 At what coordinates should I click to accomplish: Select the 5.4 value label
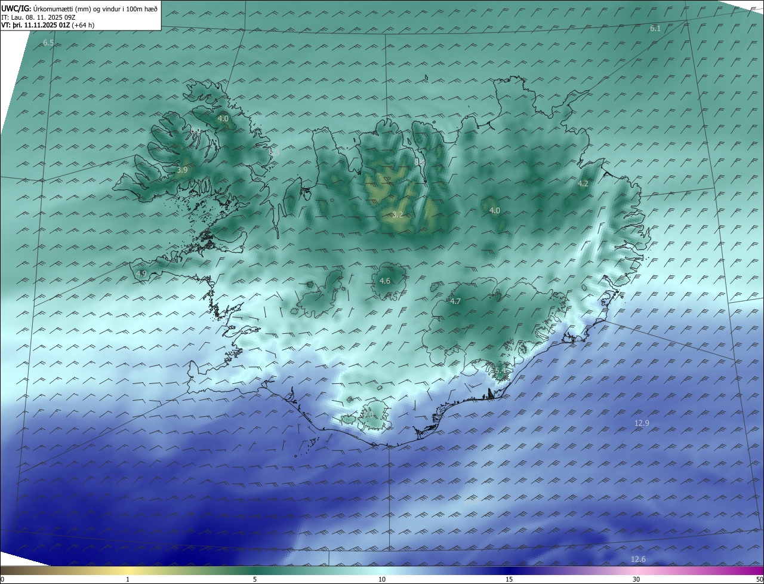pos(500,371)
